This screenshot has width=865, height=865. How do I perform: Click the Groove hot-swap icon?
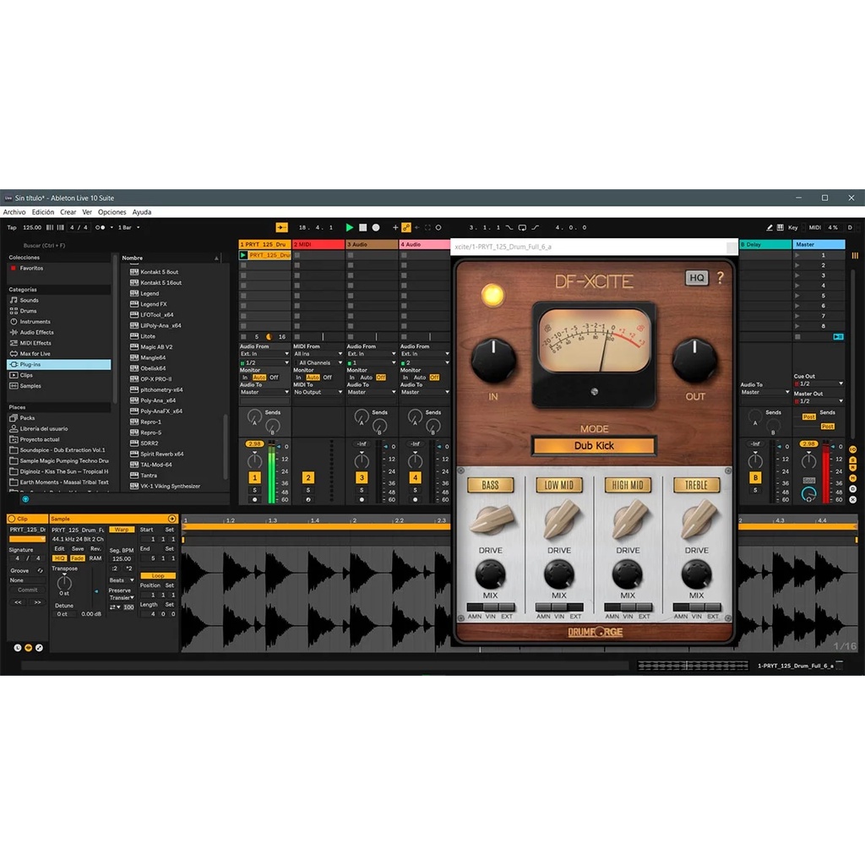(x=40, y=570)
